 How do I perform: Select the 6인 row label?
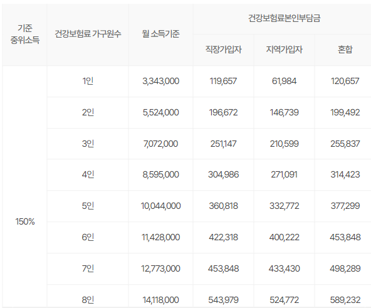coord(88,237)
